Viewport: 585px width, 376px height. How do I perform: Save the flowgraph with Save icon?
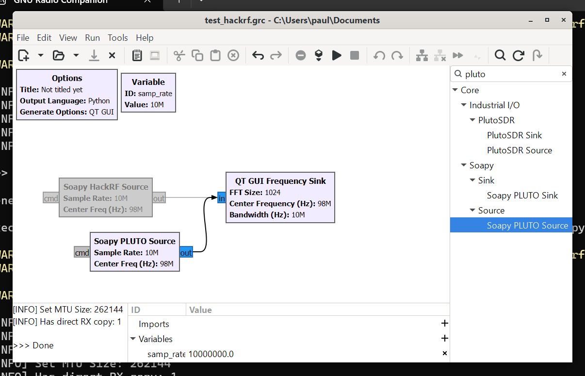tap(94, 55)
